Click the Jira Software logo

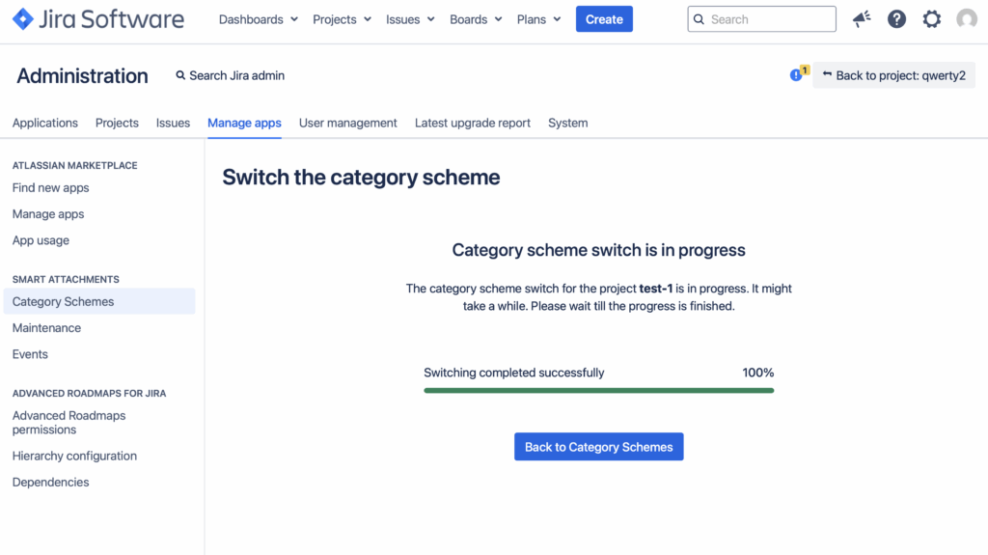point(97,19)
